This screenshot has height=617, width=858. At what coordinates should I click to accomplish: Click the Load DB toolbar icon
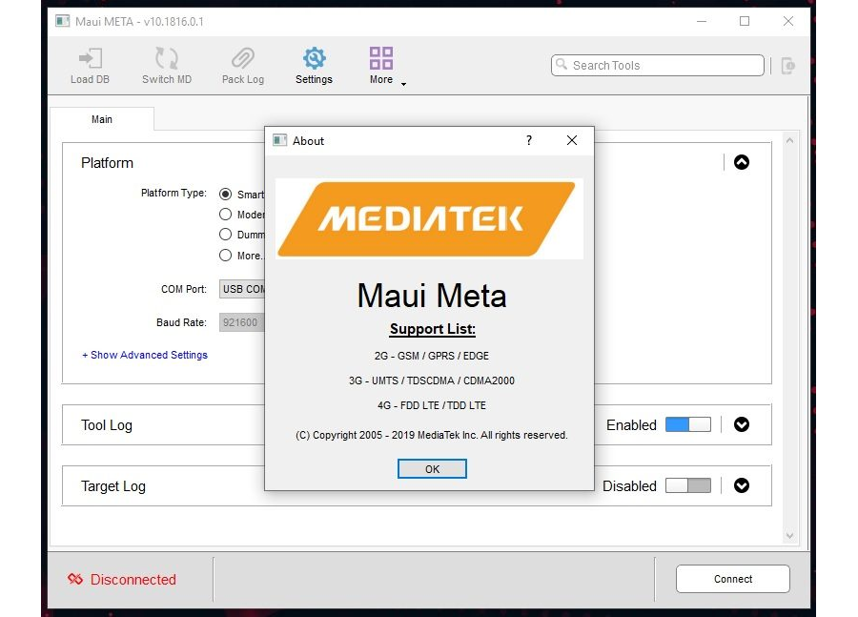(x=90, y=60)
